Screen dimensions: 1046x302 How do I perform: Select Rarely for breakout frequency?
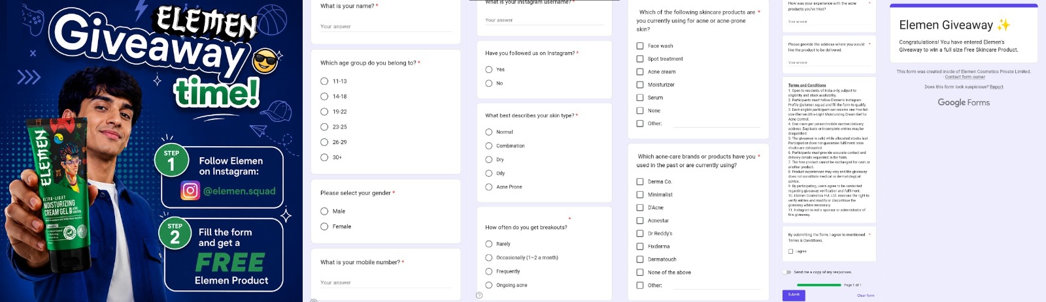(x=488, y=244)
